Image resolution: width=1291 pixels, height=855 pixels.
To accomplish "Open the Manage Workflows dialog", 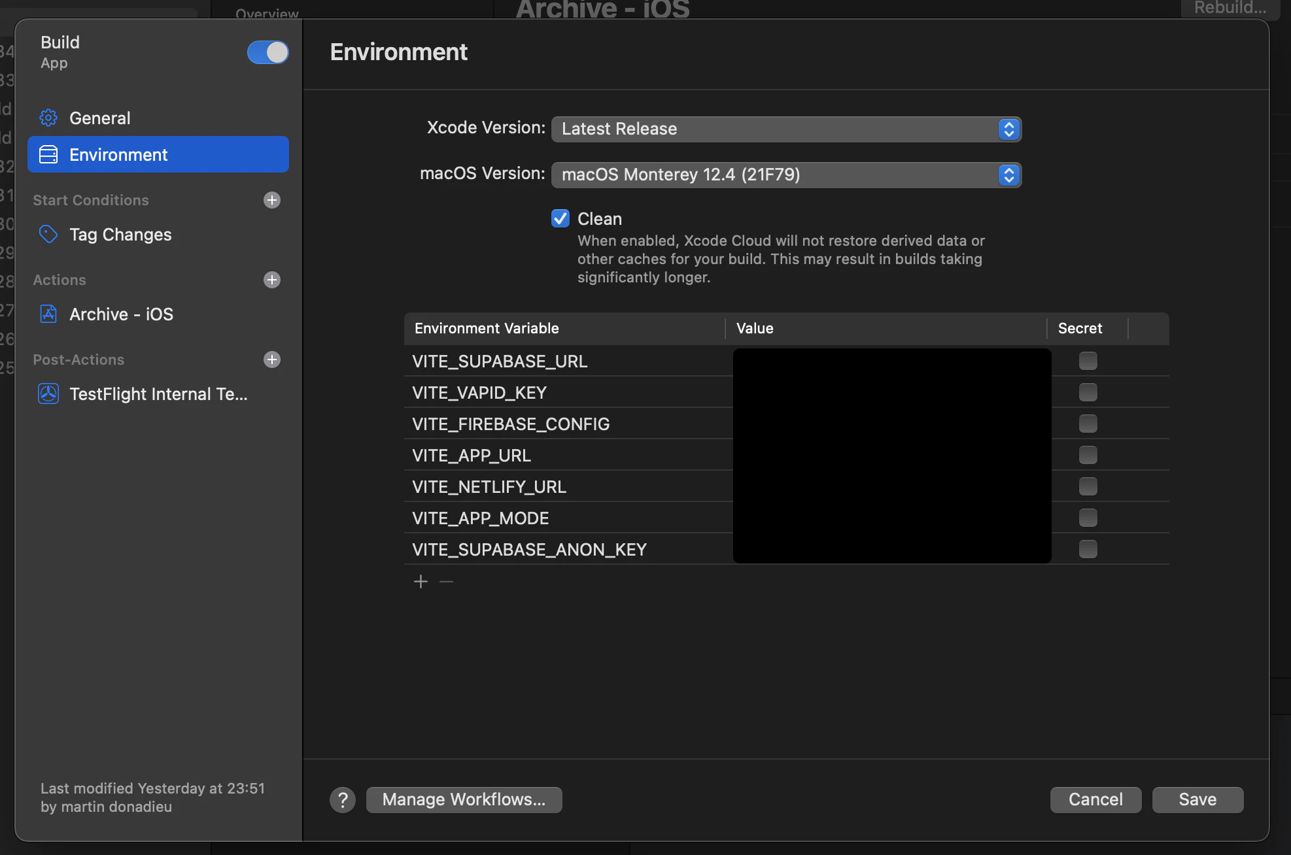I will (464, 799).
